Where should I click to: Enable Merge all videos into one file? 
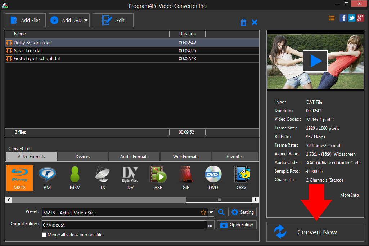(44, 235)
